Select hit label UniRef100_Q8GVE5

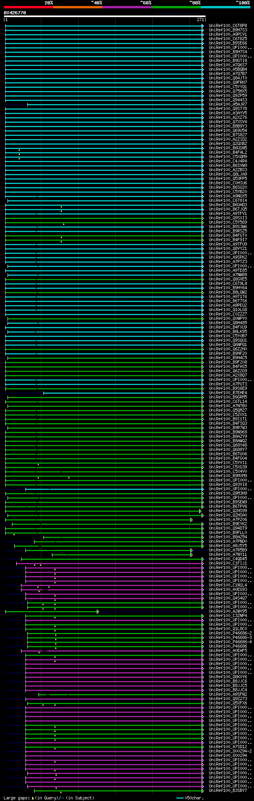pyautogui.click(x=228, y=279)
